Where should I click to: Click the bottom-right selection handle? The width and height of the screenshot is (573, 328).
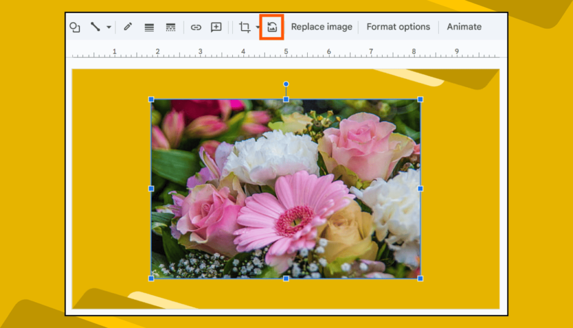419,277
